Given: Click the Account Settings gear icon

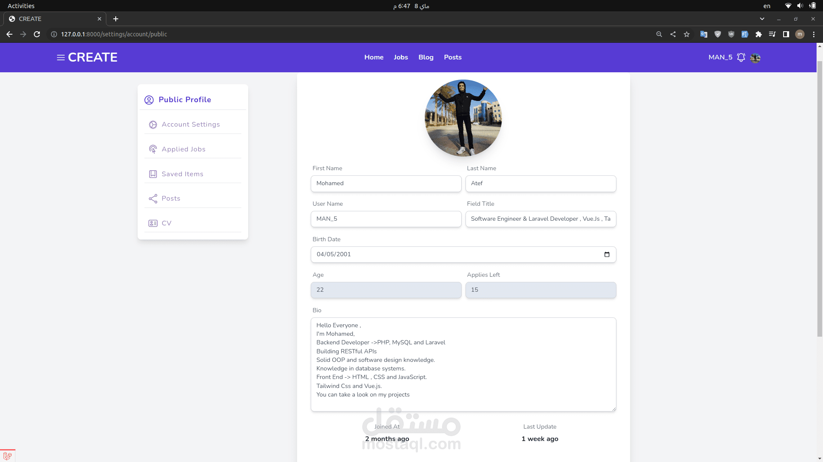Looking at the screenshot, I should pyautogui.click(x=153, y=124).
